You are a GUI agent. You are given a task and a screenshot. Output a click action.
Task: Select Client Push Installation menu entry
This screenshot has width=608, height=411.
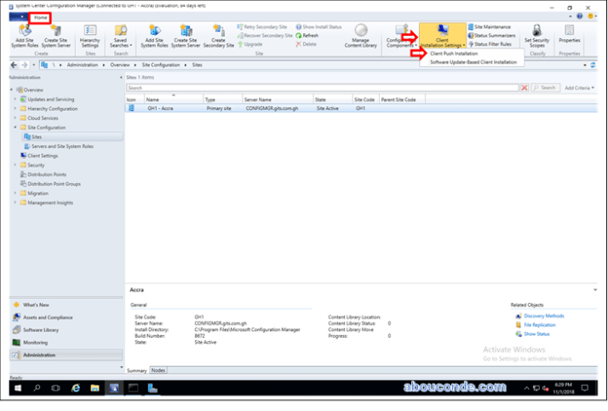454,54
